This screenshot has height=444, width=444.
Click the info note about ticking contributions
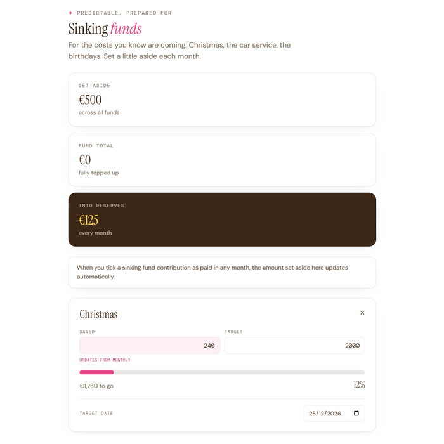(x=222, y=272)
